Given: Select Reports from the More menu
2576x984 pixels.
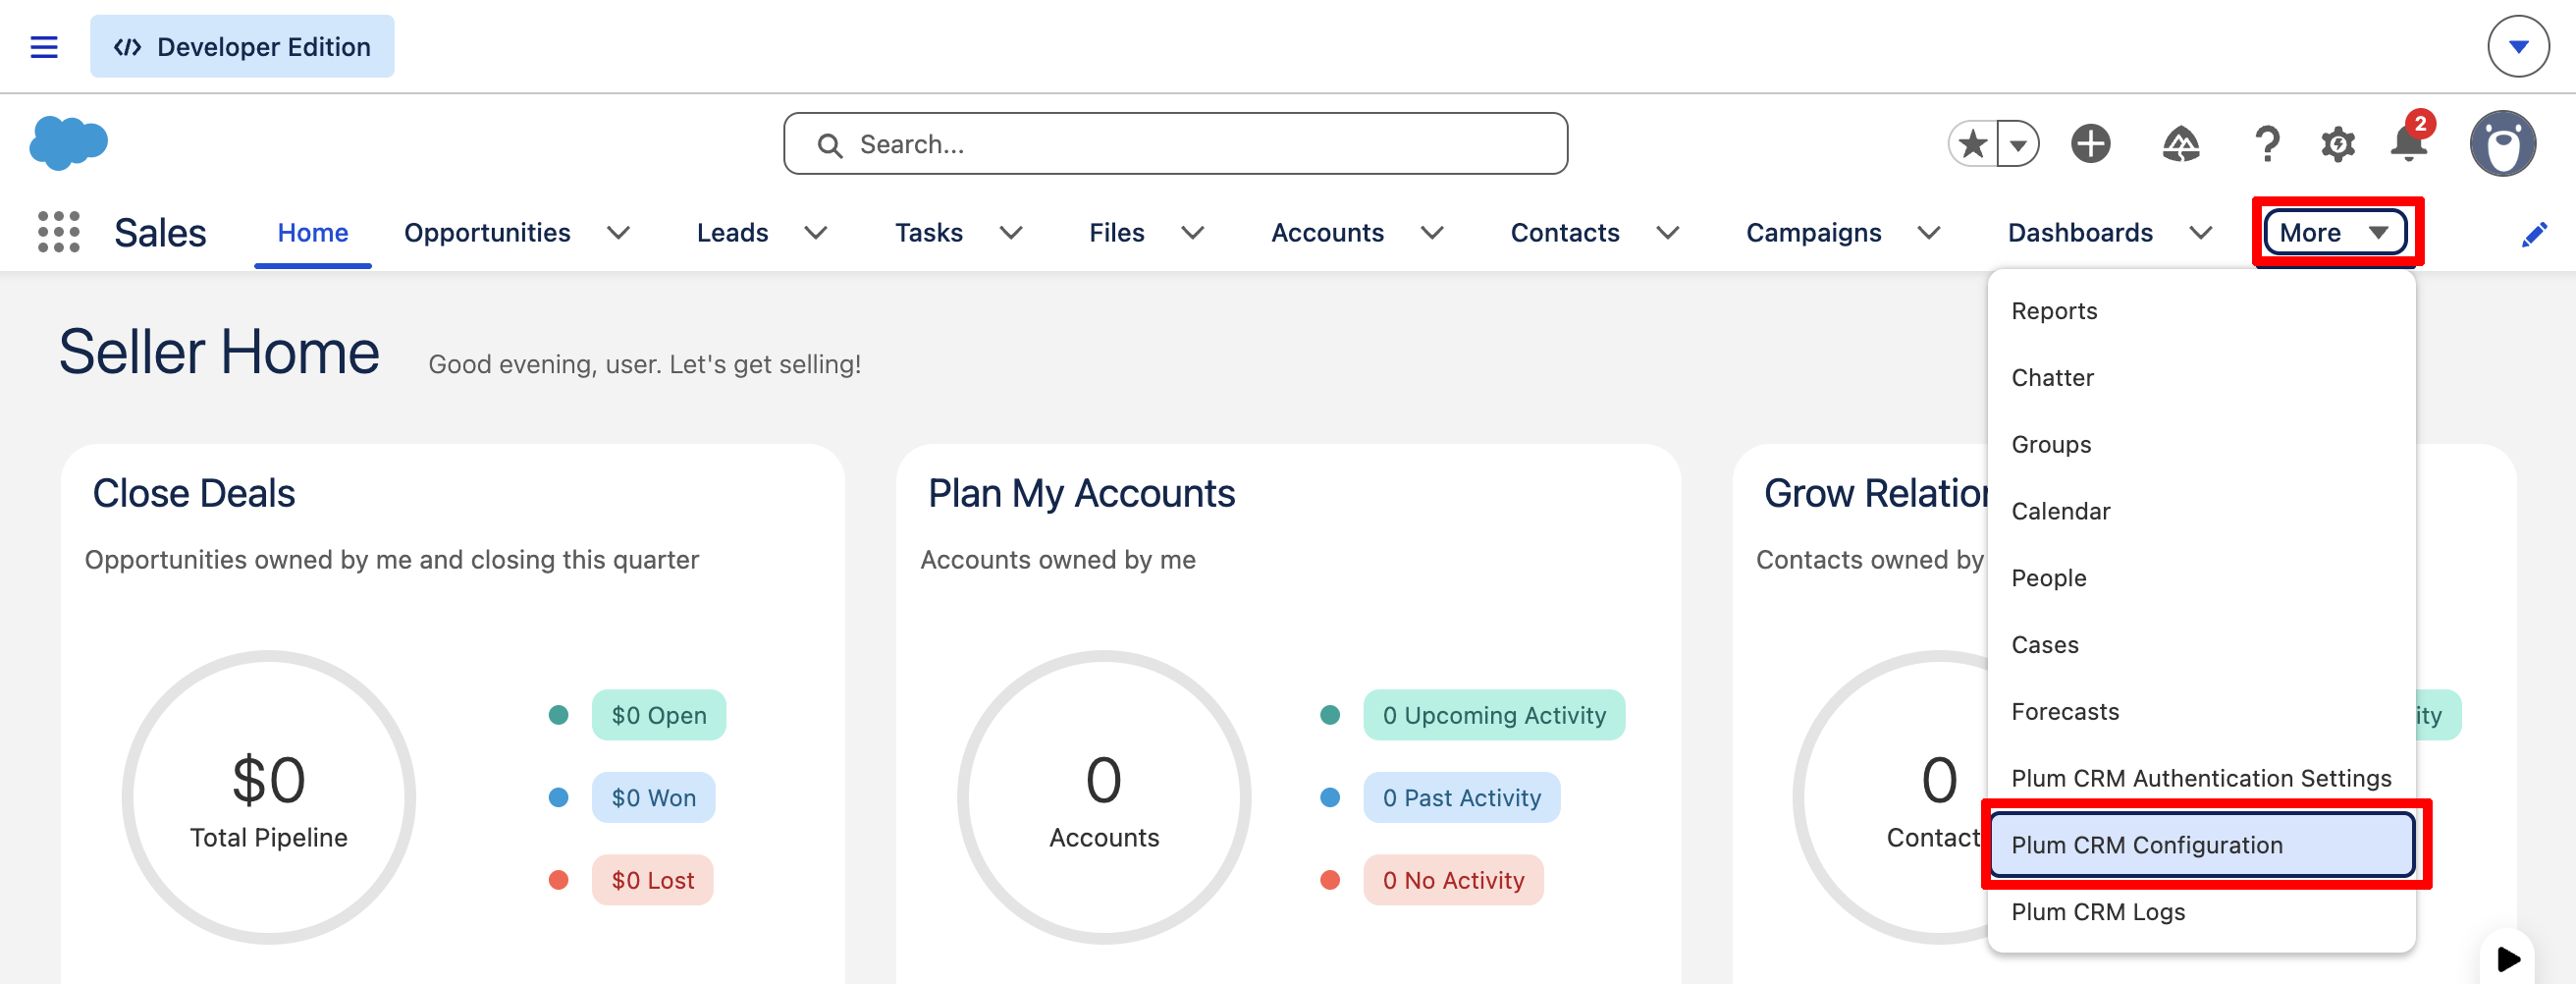Looking at the screenshot, I should [2201, 311].
